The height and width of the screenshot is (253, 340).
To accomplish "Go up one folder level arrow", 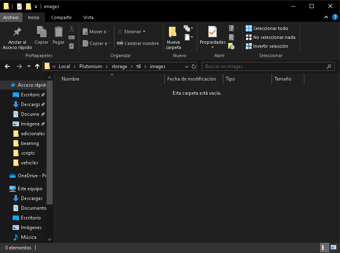I will 37,66.
